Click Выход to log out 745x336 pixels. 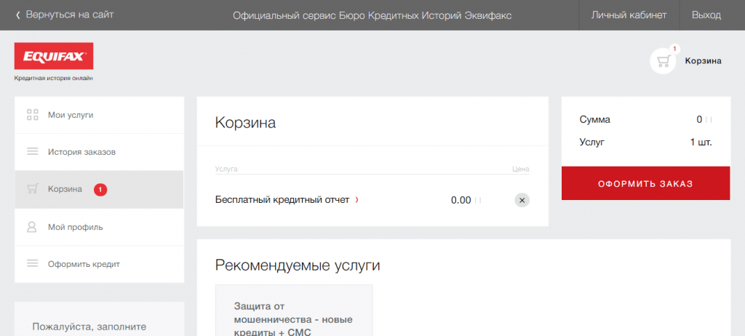point(706,15)
